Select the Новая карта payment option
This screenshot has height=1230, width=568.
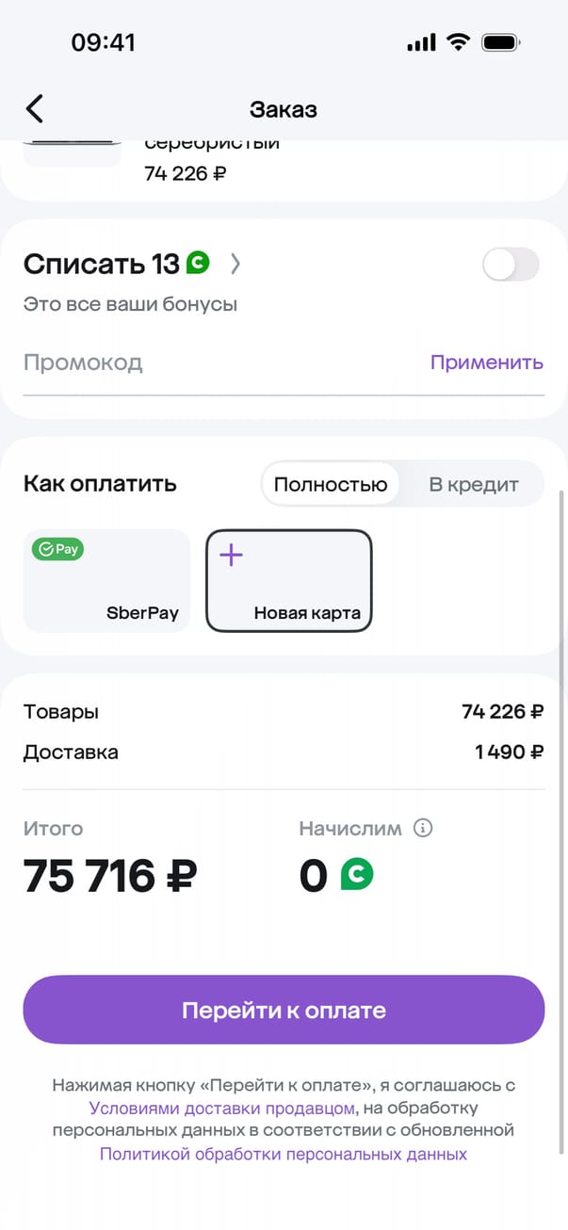click(x=289, y=581)
